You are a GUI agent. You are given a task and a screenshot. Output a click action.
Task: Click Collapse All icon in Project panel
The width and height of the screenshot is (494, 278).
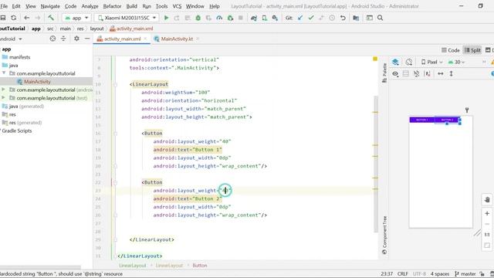click(x=63, y=39)
